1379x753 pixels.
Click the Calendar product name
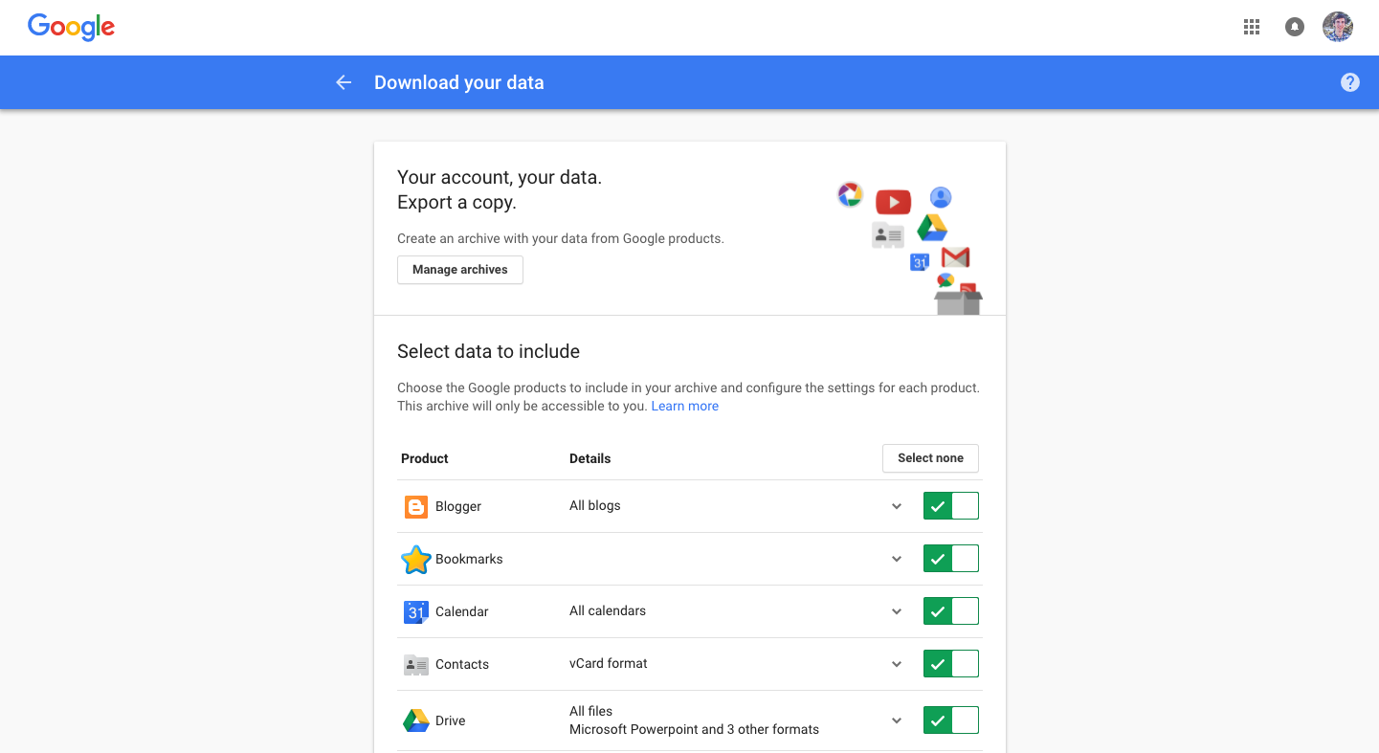pos(462,611)
